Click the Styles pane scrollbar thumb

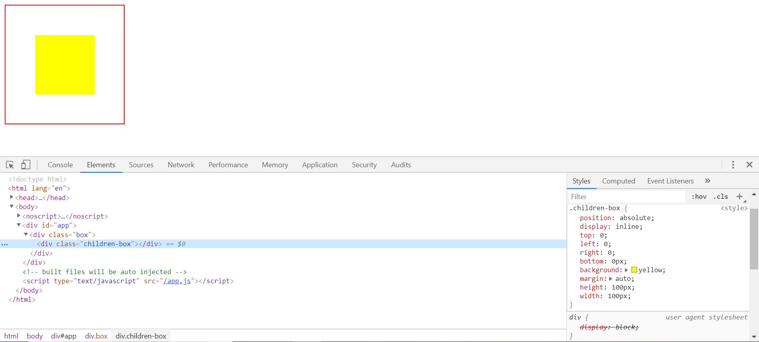(754, 239)
